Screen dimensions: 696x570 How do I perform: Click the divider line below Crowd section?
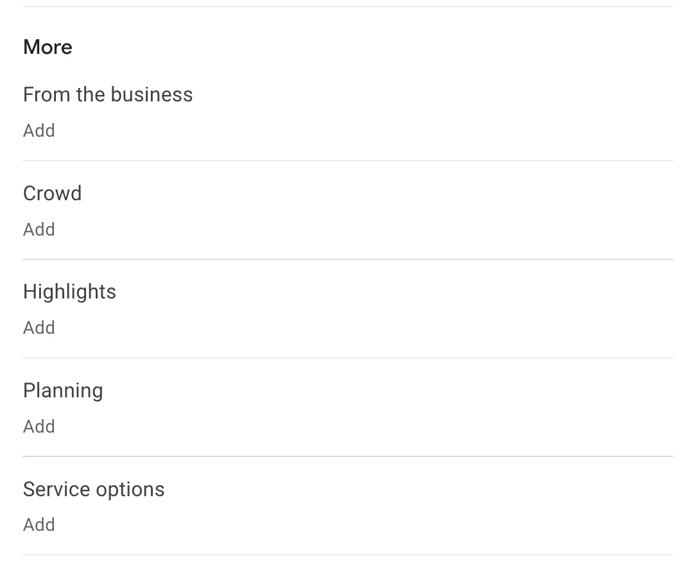tap(348, 259)
